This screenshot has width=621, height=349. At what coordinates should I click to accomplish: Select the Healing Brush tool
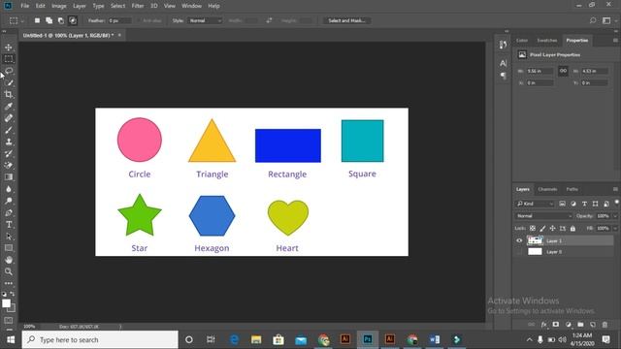point(9,118)
